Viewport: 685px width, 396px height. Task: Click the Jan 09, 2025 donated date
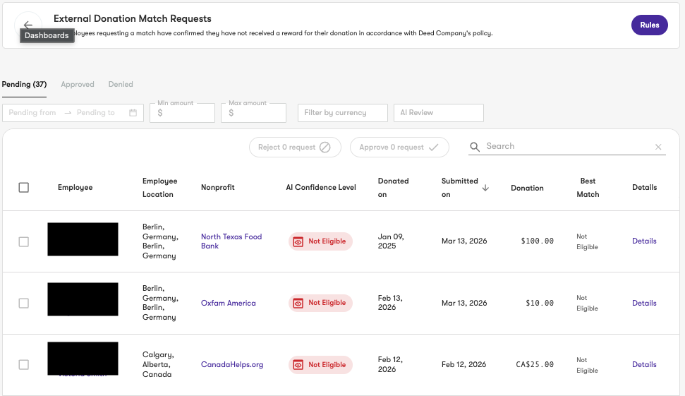point(391,241)
